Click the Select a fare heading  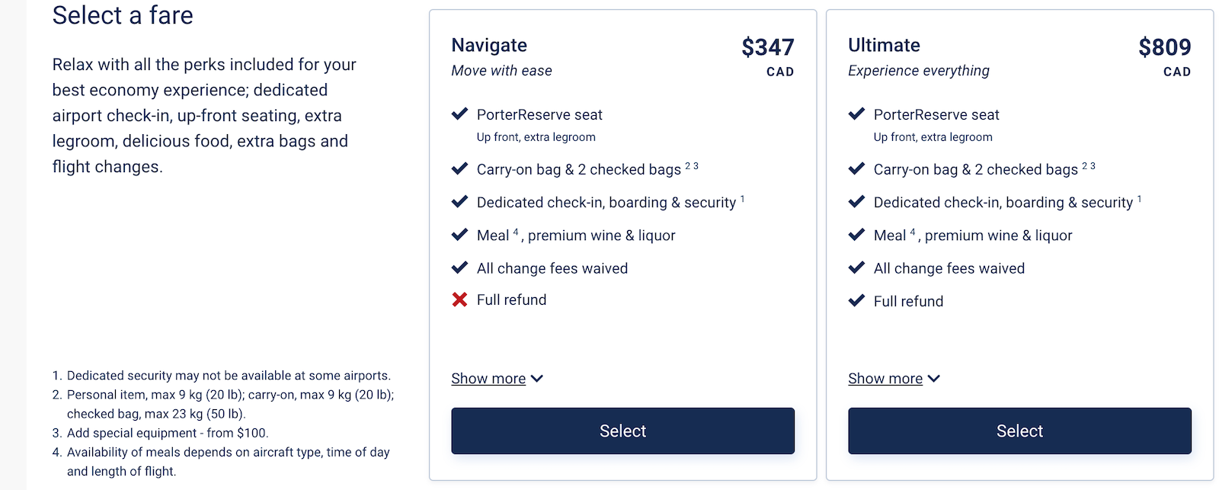(x=123, y=15)
